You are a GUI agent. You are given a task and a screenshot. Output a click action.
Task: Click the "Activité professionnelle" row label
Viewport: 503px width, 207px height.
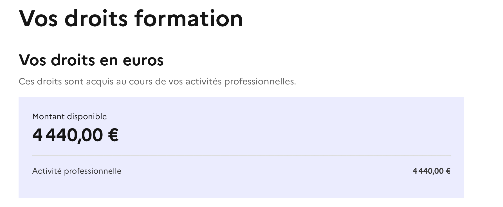point(77,171)
